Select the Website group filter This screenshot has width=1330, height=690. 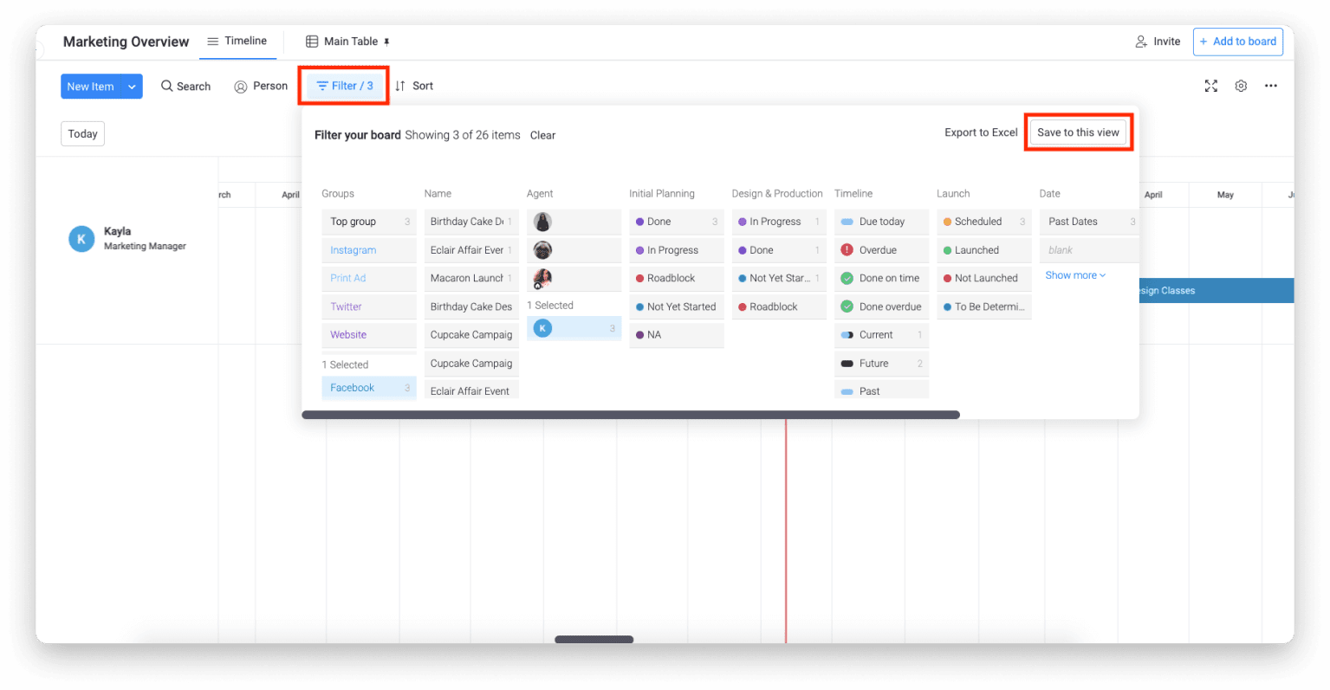point(369,335)
